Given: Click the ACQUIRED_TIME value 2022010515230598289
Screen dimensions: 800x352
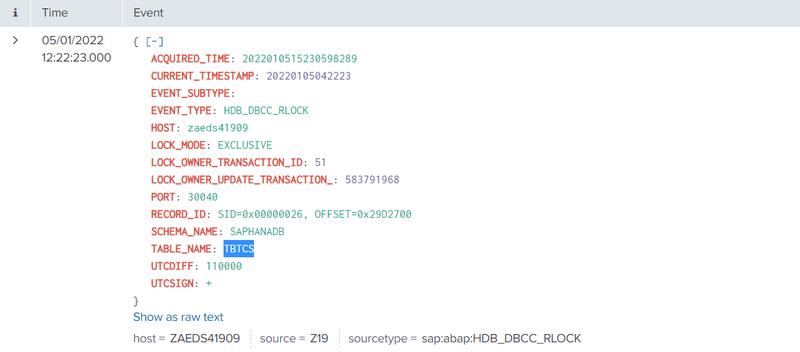Looking at the screenshot, I should point(299,59).
